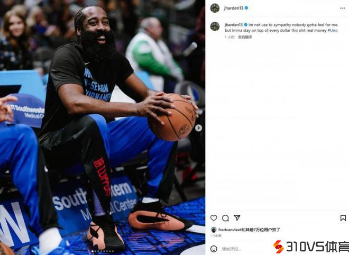Advance to the next photo with arrow
The image size is (349, 255).
[x=198, y=128]
